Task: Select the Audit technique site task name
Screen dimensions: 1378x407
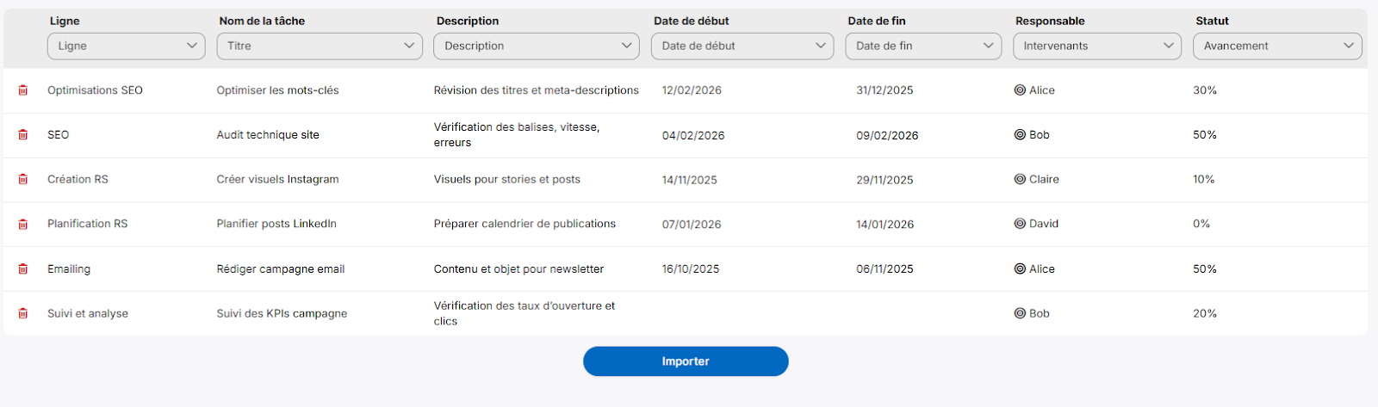Action: [x=268, y=135]
